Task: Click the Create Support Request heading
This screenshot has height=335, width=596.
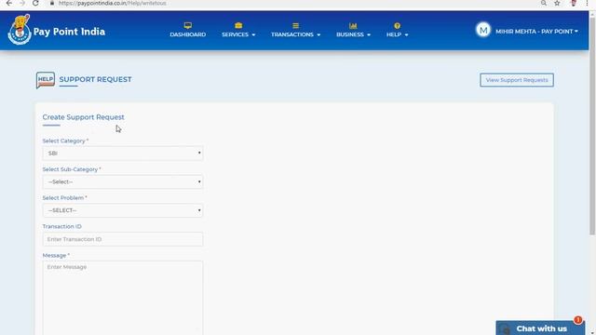Action: coord(83,117)
